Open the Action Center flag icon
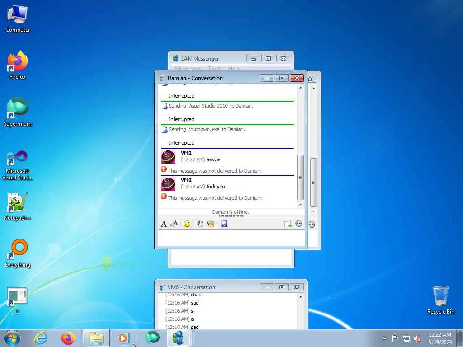The width and height of the screenshot is (463, 347). coord(395,338)
